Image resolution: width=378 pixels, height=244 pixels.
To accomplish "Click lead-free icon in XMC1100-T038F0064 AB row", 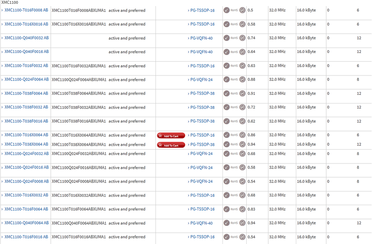I will (243, 94).
